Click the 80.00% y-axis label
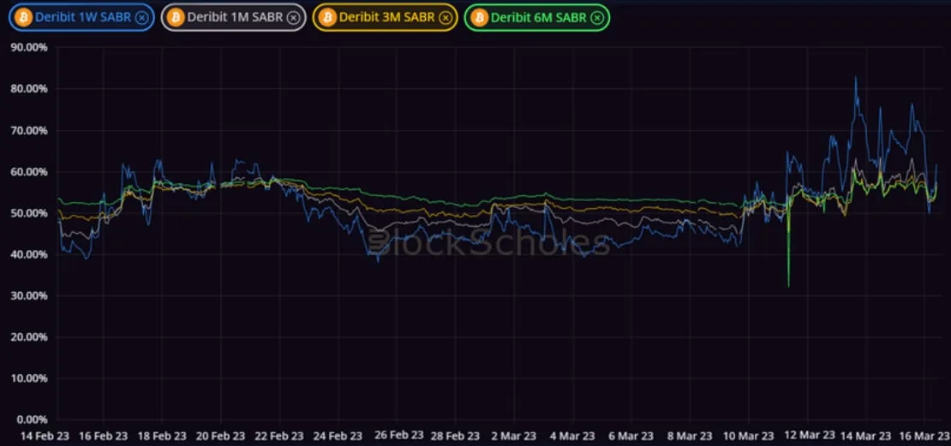The width and height of the screenshot is (951, 446). pyautogui.click(x=29, y=89)
